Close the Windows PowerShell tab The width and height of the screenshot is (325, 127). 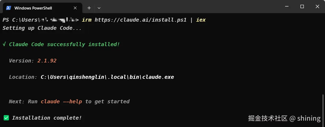click(x=75, y=8)
